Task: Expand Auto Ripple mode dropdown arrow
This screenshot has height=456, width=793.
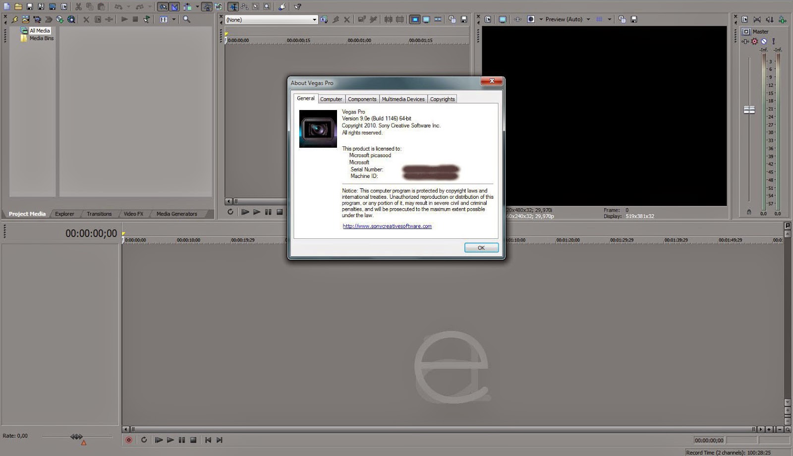Action: (197, 6)
